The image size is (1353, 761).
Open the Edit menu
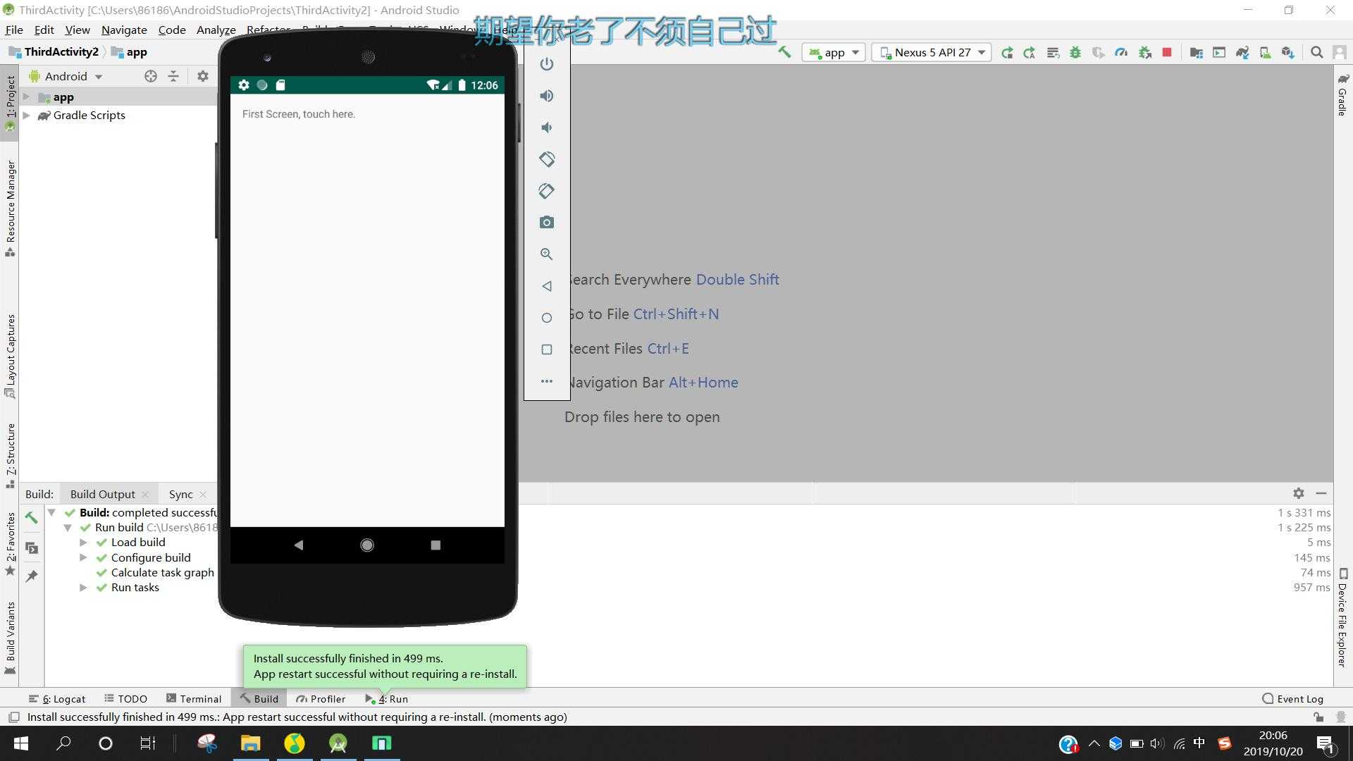[x=44, y=30]
